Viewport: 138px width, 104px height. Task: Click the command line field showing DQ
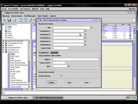pyautogui.click(x=69, y=93)
